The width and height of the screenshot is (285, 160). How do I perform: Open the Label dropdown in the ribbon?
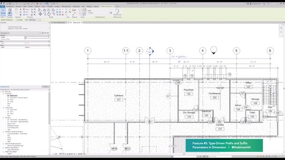(99, 13)
